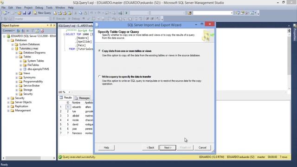Select the Server Objects folder
Screen dimensions: 297x167
coord(23,102)
